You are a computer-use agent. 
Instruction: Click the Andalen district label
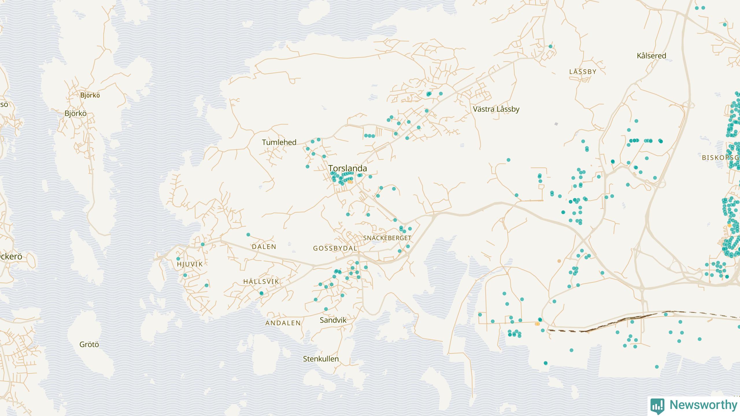(283, 323)
